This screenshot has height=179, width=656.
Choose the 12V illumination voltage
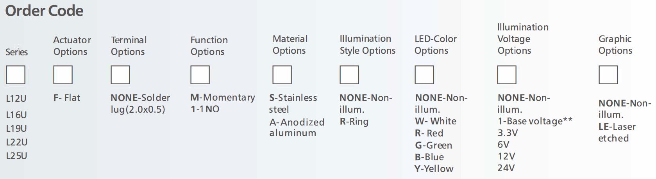click(506, 156)
